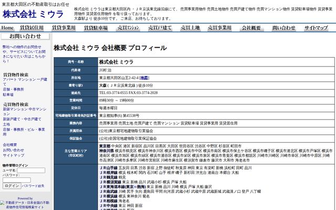Viewport: 336px width, 210px height.
Task: Open the 賃貸駐車場 navigation item
Action: tap(96, 28)
